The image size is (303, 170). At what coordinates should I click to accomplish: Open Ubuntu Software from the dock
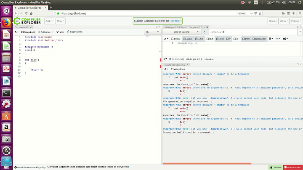(x=6, y=116)
